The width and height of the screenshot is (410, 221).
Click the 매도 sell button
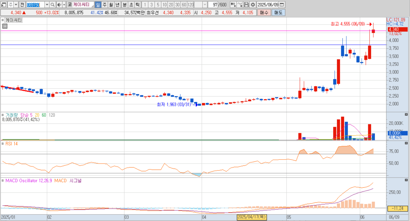coord(278,13)
